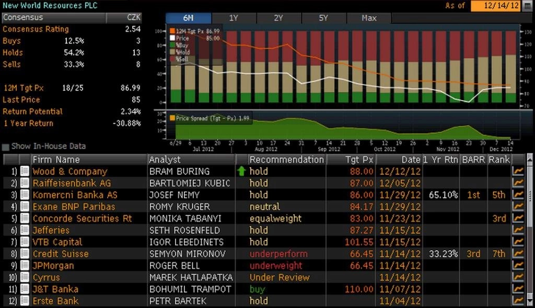Show the chart icon for J&T Banka row
The width and height of the screenshot is (535, 308).
[518, 289]
